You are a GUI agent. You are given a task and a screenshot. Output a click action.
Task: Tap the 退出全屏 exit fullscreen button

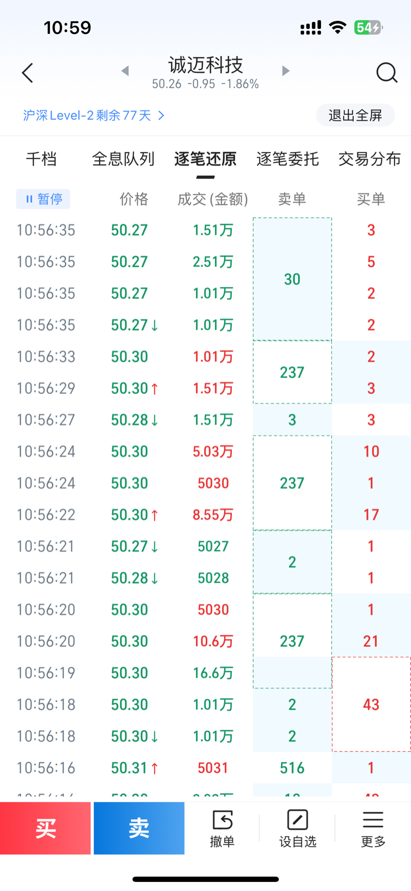point(355,115)
